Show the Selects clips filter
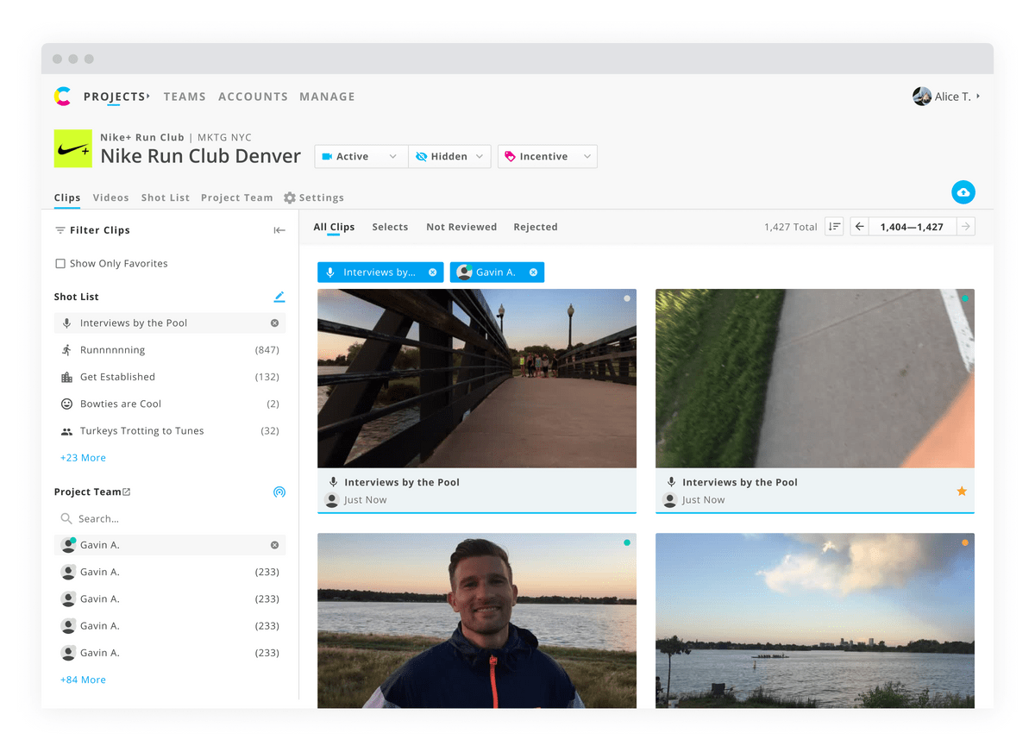The height and width of the screenshot is (752, 1035). click(390, 227)
